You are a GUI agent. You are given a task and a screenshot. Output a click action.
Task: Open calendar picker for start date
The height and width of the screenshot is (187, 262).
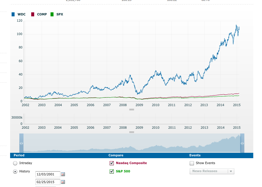(63, 174)
